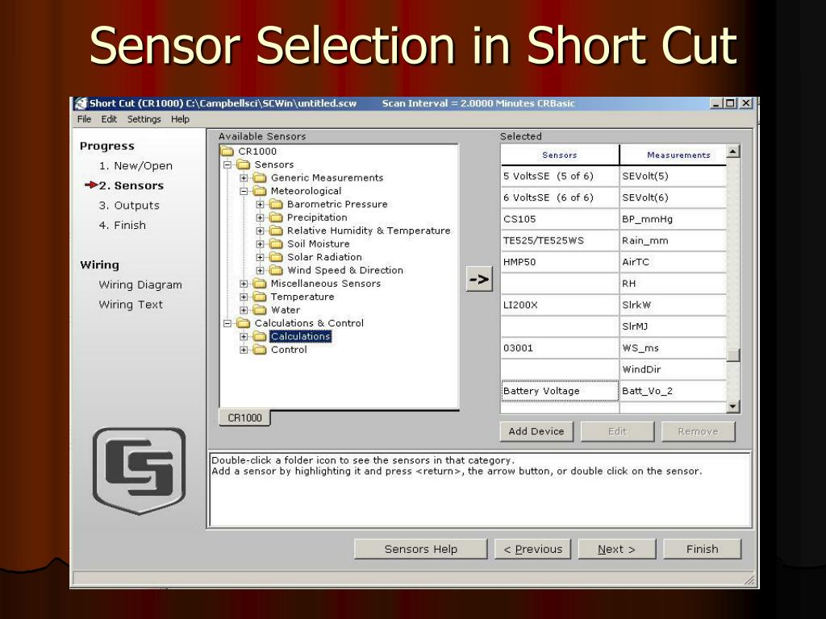The width and height of the screenshot is (826, 619).
Task: Click the BP_mmHg measurement cell
Action: point(673,219)
